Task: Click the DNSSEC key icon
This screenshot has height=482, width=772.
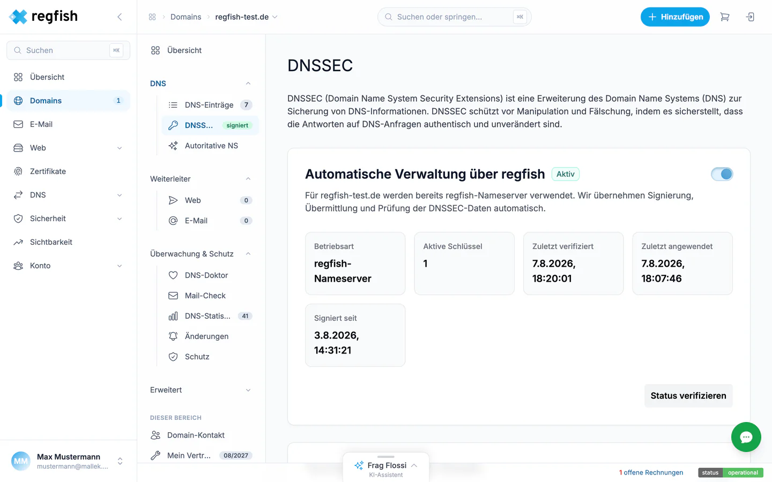Action: point(173,125)
